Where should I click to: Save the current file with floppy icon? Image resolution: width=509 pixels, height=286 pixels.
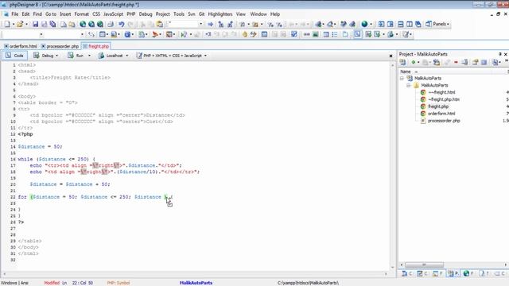pyautogui.click(x=35, y=24)
